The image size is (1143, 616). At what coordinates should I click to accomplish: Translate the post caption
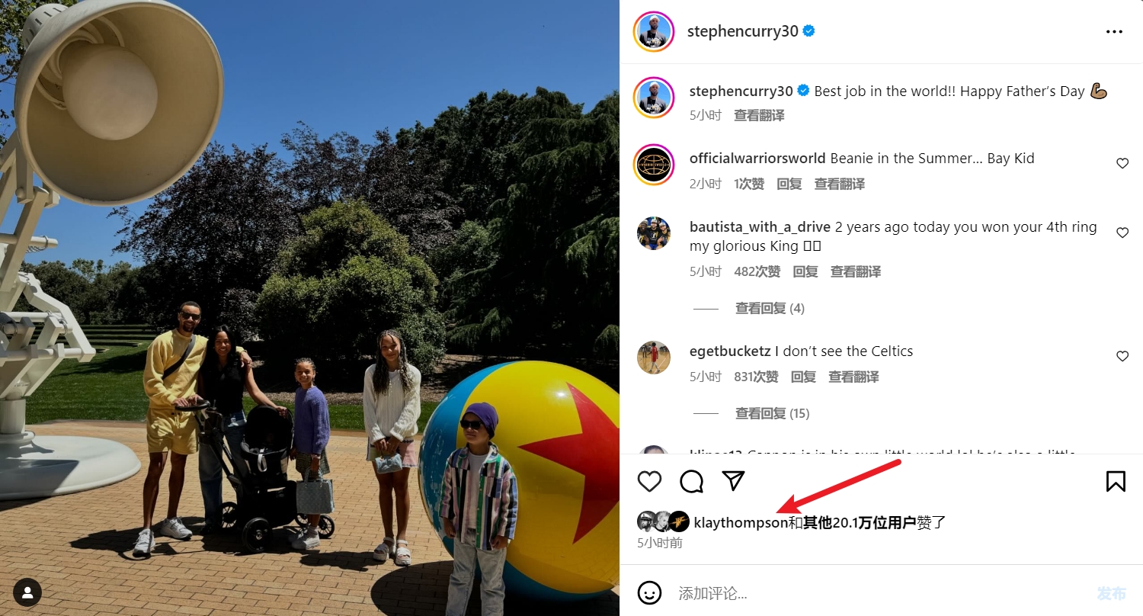[x=759, y=116]
